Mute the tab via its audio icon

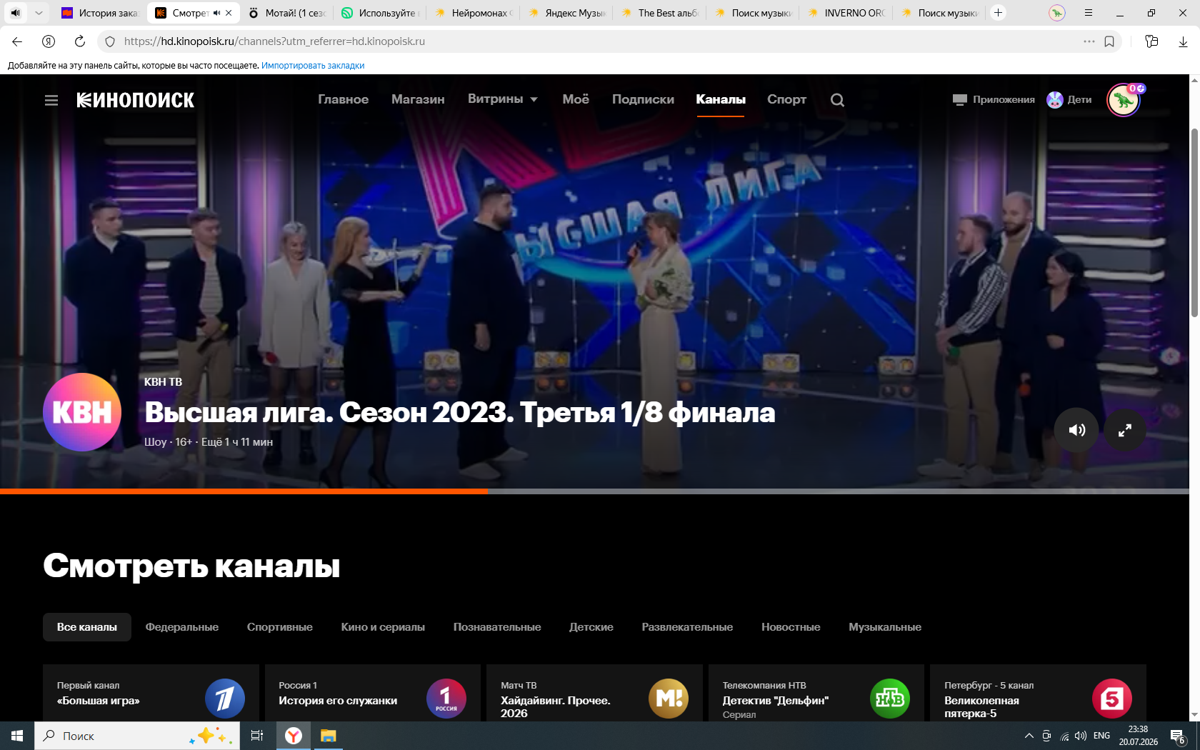[x=216, y=13]
